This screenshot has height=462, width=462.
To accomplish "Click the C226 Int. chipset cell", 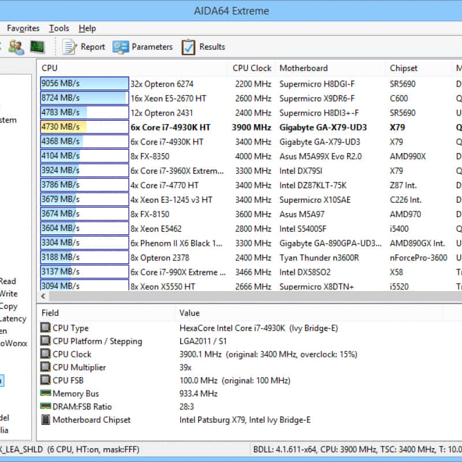I will click(405, 200).
